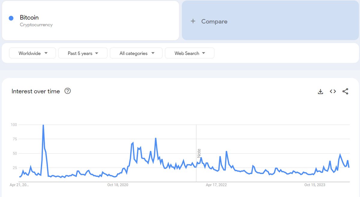
Task: Download the Interest over time CSV
Action: click(x=320, y=92)
